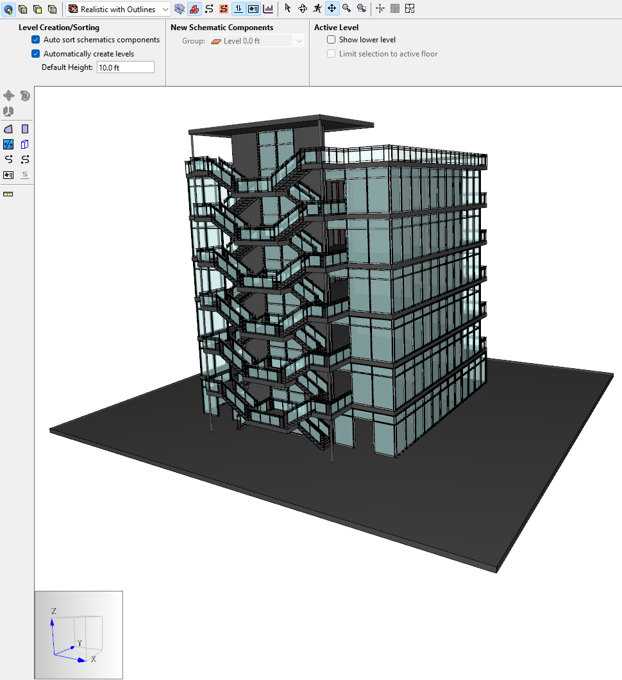Select the orbit camera tool
This screenshot has height=680, width=622.
tap(303, 8)
